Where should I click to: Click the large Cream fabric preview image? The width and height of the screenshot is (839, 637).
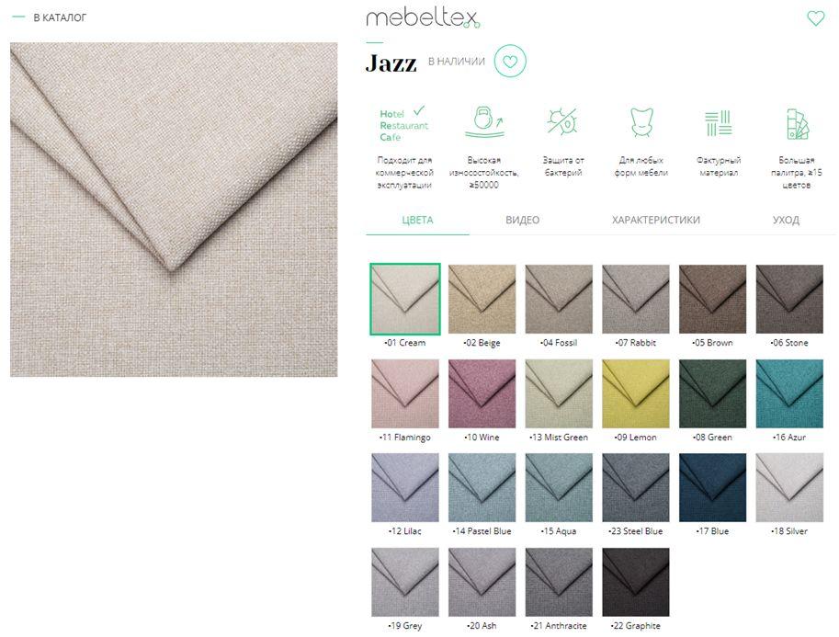174,210
